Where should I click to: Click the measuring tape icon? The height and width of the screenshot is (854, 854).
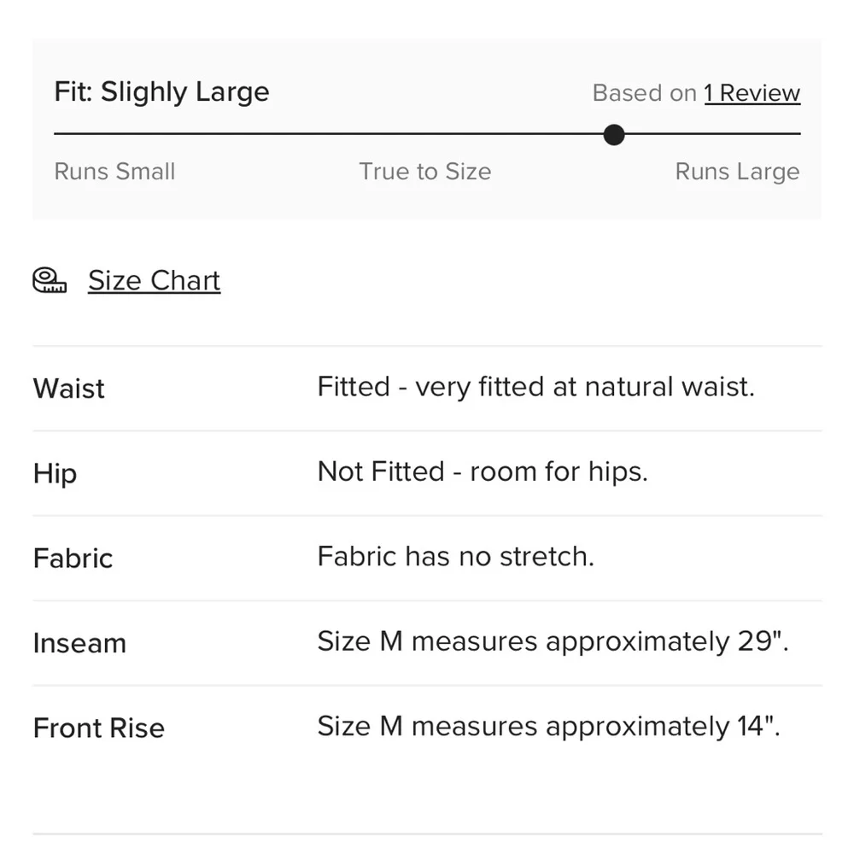click(50, 280)
